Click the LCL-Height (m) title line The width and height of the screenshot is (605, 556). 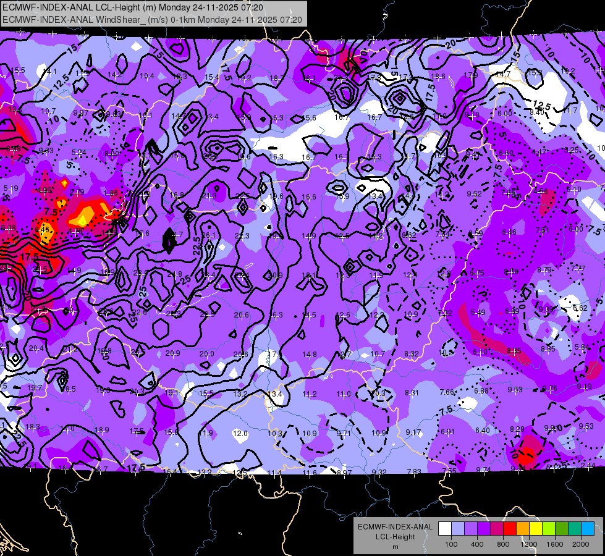[133, 7]
